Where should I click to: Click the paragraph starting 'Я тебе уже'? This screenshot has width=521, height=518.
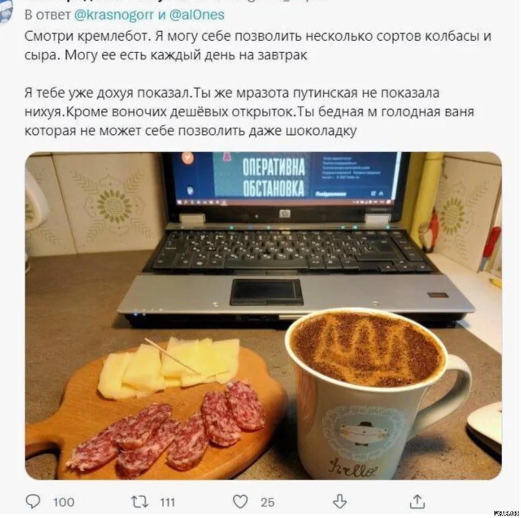(x=249, y=112)
